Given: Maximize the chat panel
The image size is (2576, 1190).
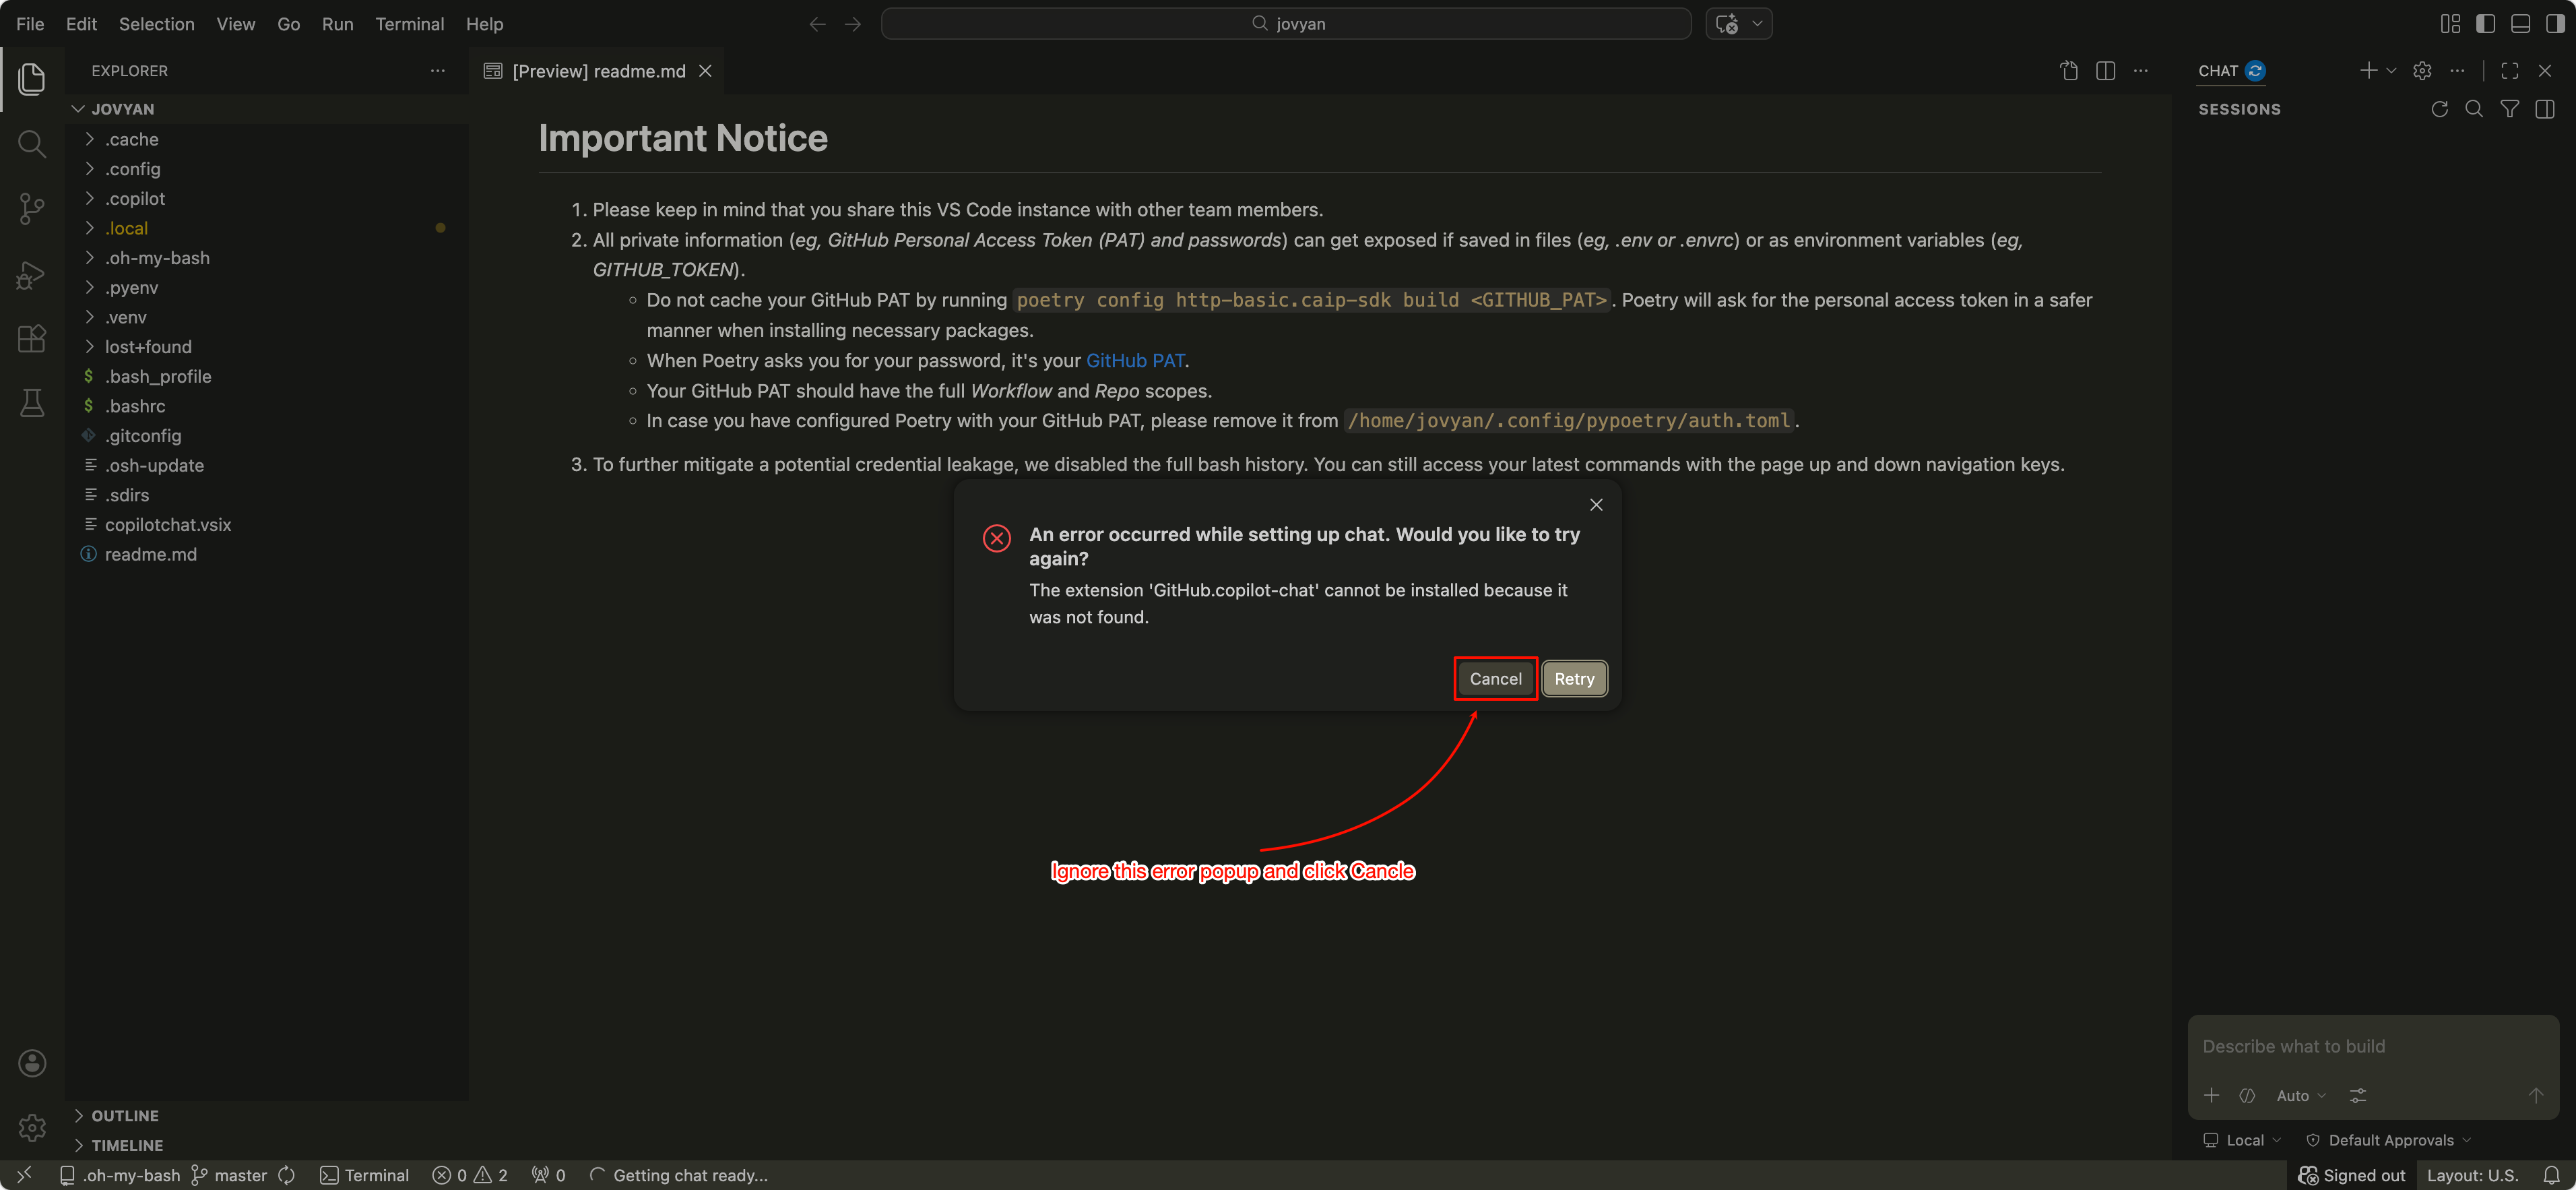Looking at the screenshot, I should pos(2509,71).
